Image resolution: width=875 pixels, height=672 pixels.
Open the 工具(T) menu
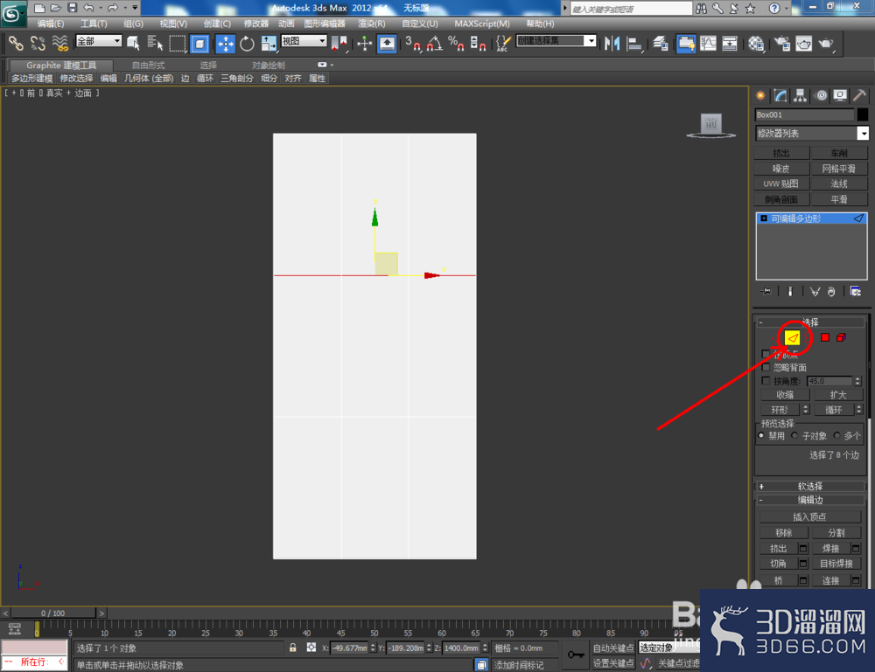[x=94, y=24]
